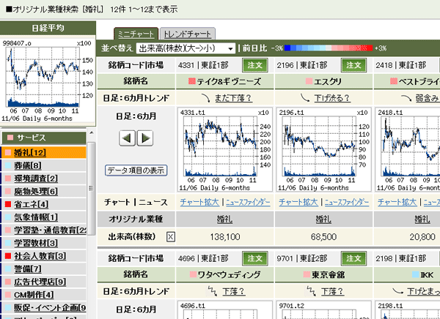
Task: Click the zigzag trend icon for 9701 下落?
Action: click(311, 291)
